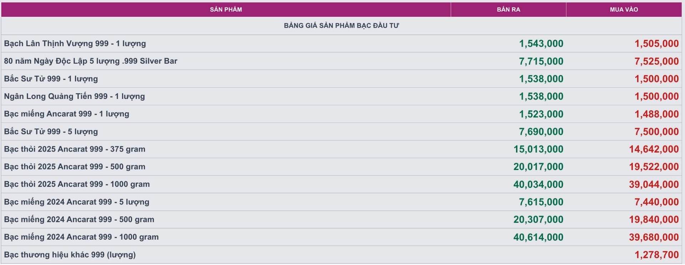The height and width of the screenshot is (265, 685).
Task: Click Ngân Long Quảng Tiến 999 product name
Action: 75,96
